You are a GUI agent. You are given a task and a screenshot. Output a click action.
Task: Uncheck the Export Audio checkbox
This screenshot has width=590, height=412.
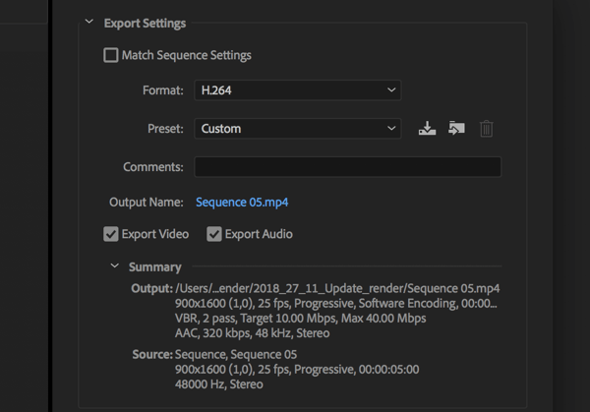pos(214,234)
